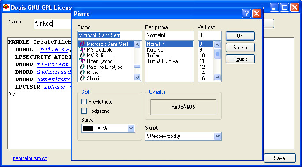The width and height of the screenshot is (302, 167).
Task: Select the Tučné font style
Action: point(169,56)
